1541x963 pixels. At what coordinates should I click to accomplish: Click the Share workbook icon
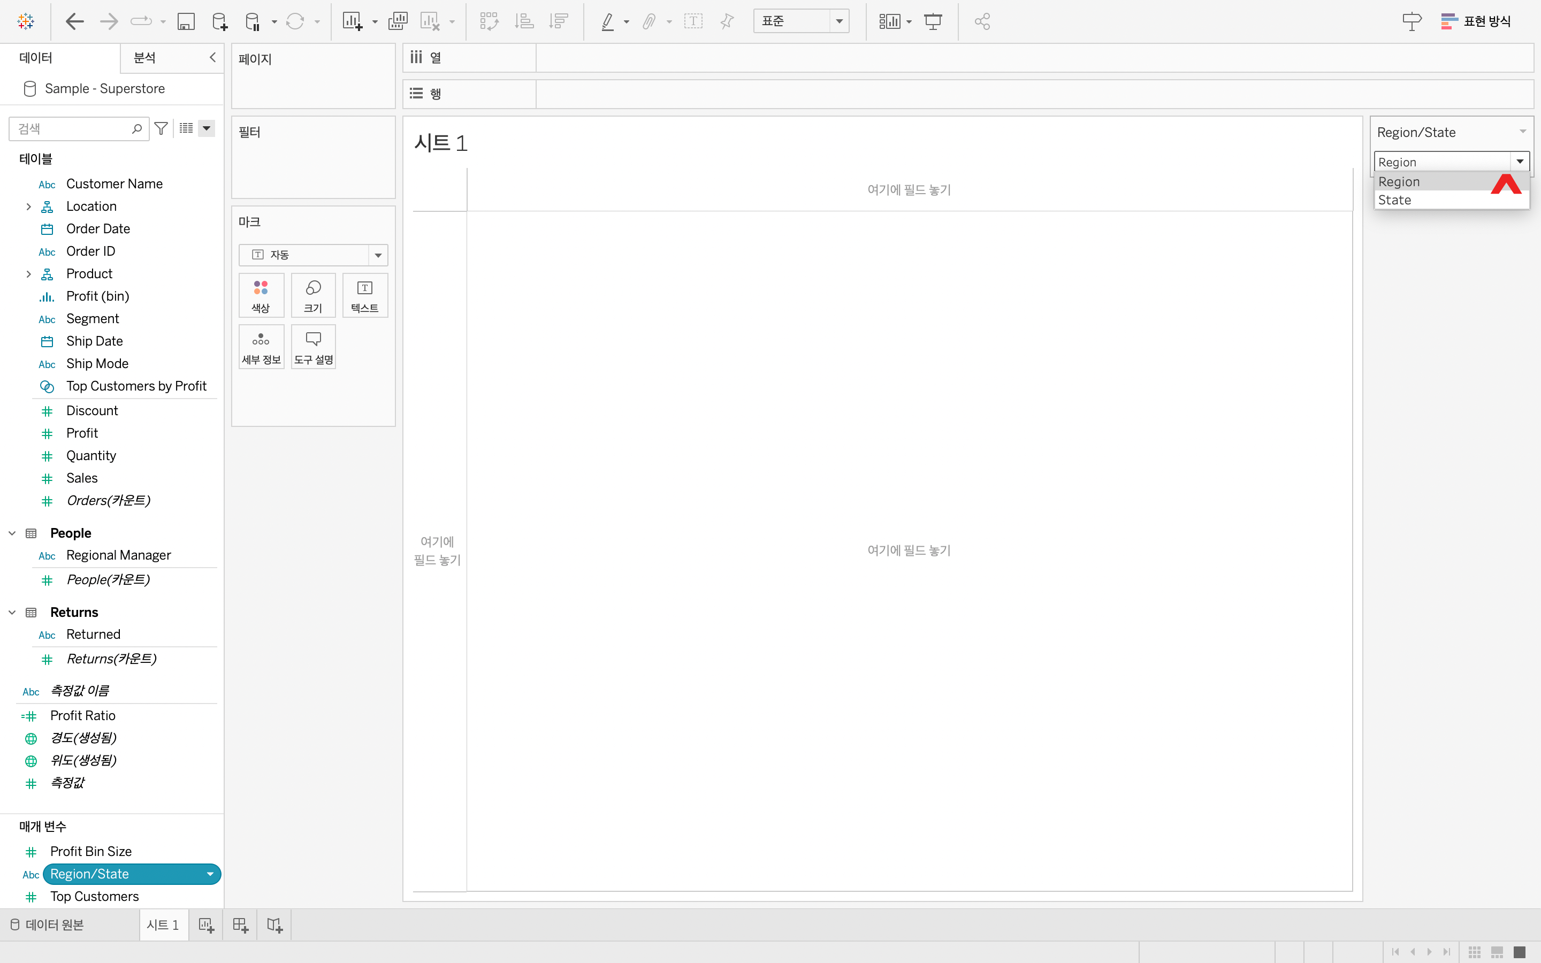tap(982, 21)
